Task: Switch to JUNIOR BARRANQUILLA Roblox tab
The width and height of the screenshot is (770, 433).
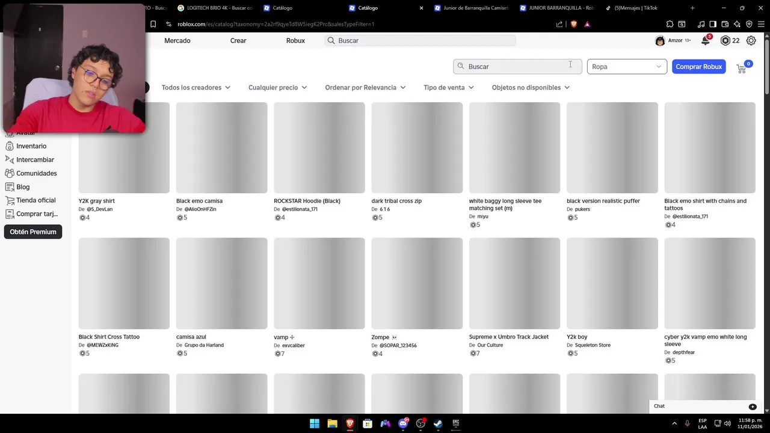Action: pyautogui.click(x=556, y=8)
